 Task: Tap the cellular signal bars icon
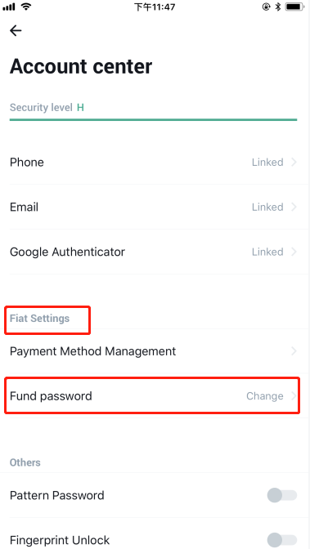pos(9,7)
